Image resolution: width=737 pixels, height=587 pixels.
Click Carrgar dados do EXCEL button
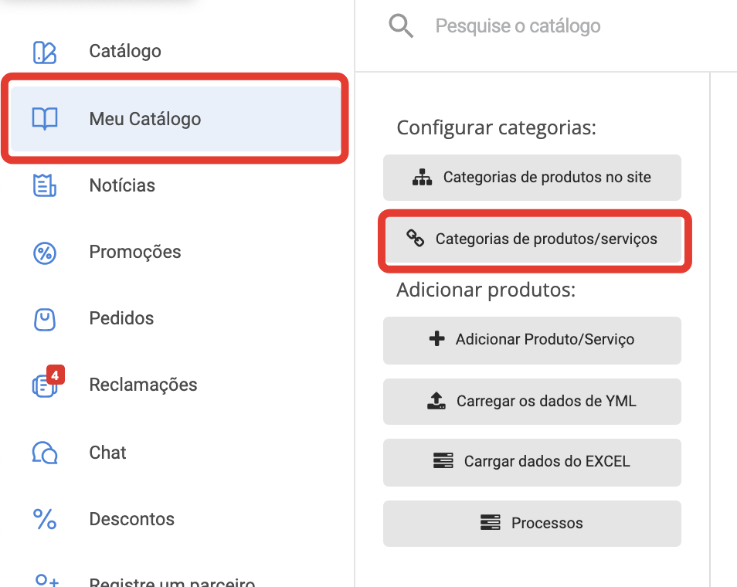(532, 462)
